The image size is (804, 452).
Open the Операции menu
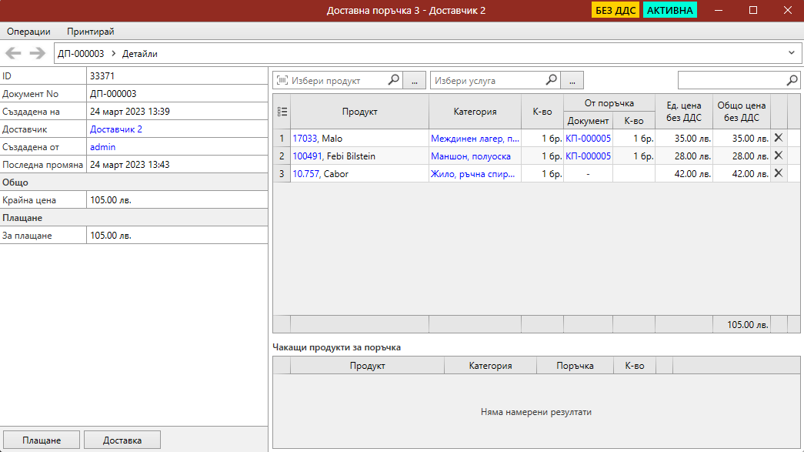28,32
